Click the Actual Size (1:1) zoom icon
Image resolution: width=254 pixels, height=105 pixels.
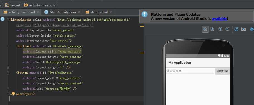pos(212,29)
